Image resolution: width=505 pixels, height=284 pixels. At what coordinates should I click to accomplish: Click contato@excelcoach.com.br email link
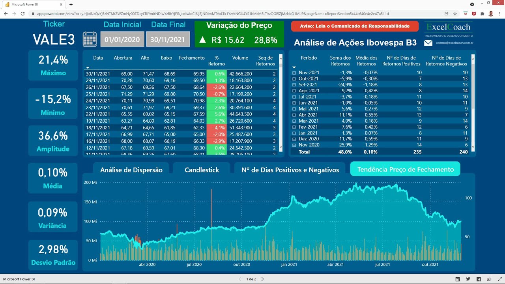[x=454, y=43]
